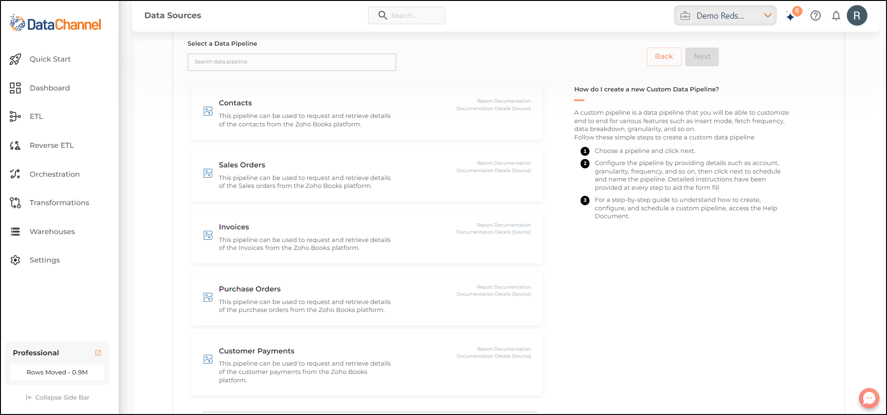The height and width of the screenshot is (415, 887).
Task: Open Quick Start rocket icon
Action: pos(15,59)
